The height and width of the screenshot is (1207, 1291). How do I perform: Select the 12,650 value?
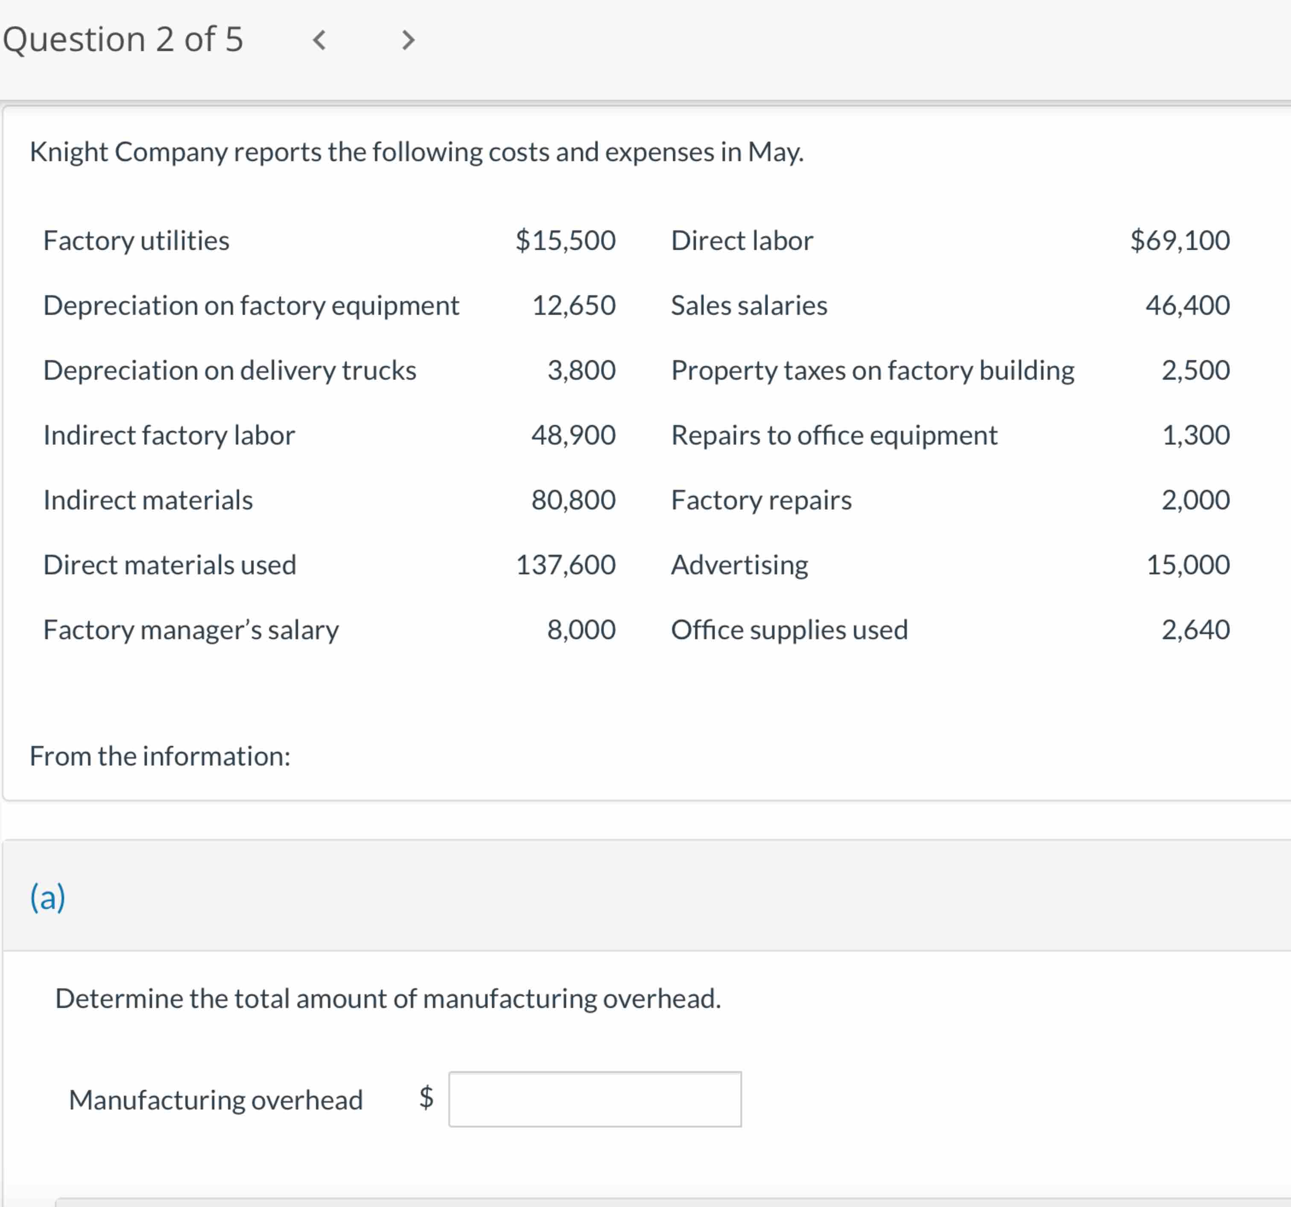click(x=573, y=305)
